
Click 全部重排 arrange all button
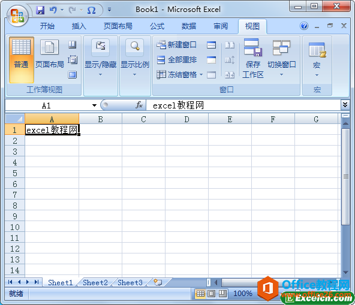coord(176,60)
